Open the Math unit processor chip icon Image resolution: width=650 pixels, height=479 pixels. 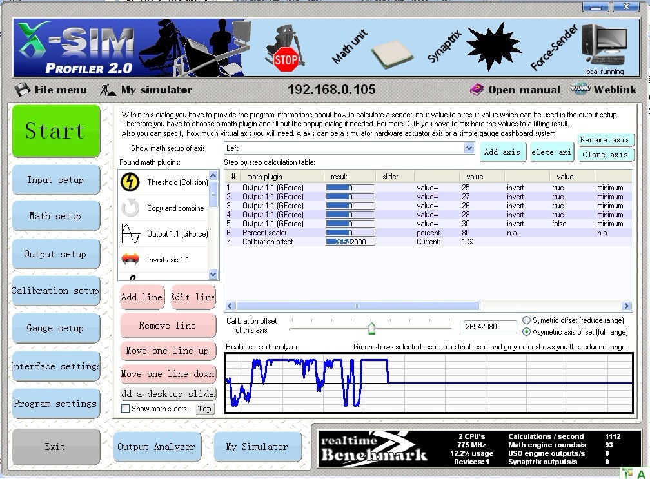(x=392, y=54)
